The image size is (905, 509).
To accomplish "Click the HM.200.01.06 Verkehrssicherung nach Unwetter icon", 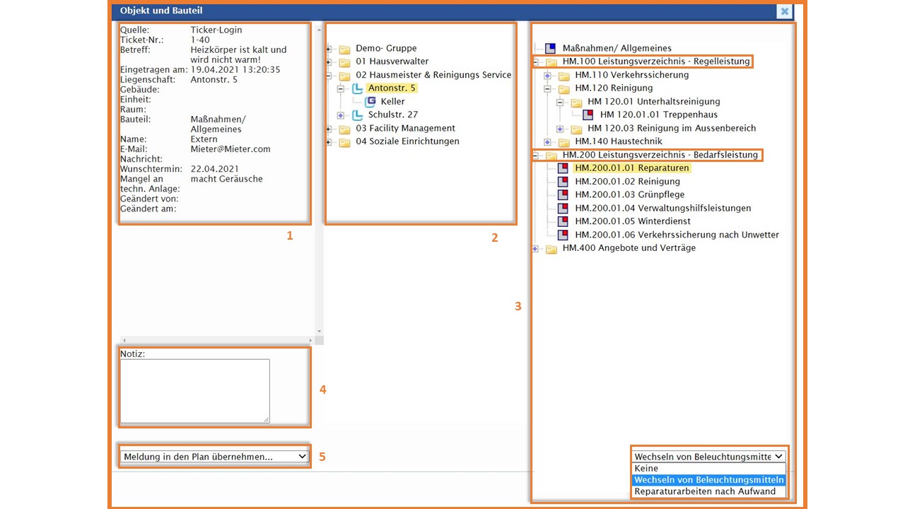I will pyautogui.click(x=563, y=235).
